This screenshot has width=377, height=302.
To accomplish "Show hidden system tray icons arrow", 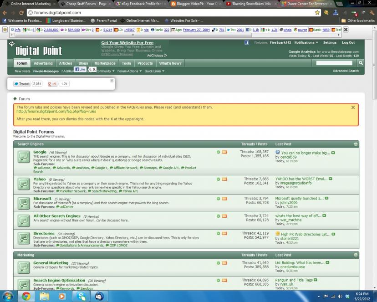I will tap(319, 297).
